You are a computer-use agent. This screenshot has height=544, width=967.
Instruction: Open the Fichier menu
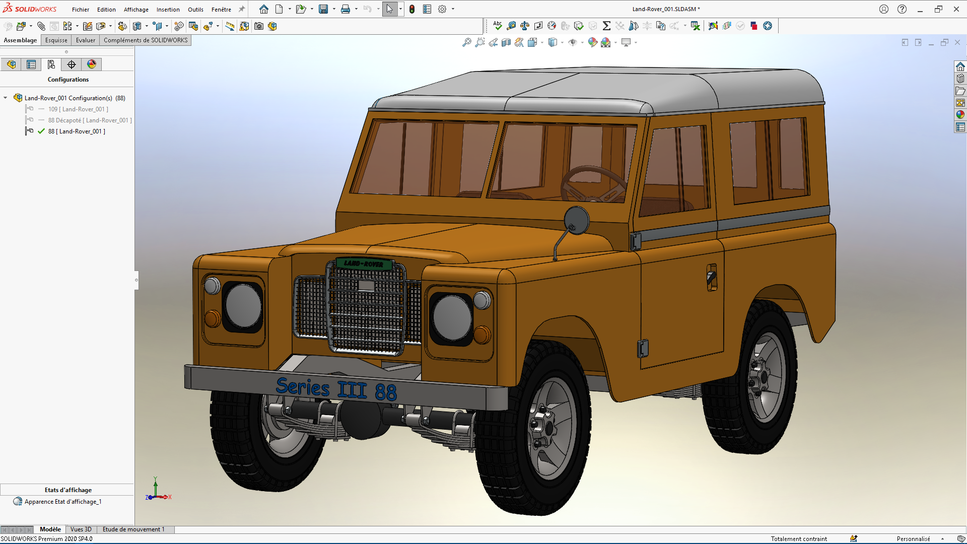(x=80, y=10)
